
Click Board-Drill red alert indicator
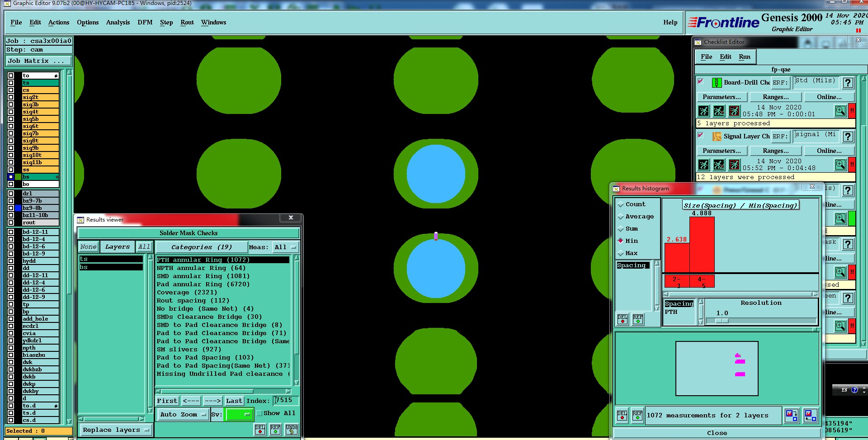pyautogui.click(x=852, y=111)
